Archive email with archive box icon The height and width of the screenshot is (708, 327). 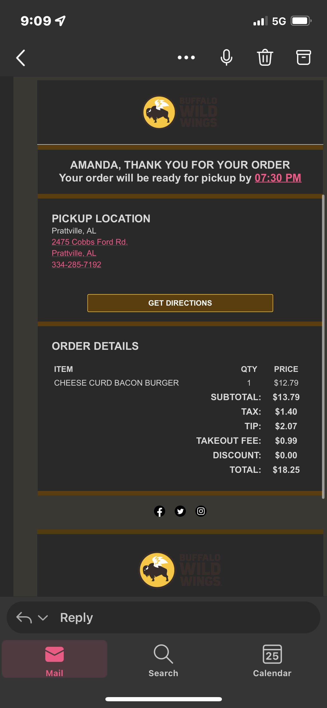tap(304, 57)
